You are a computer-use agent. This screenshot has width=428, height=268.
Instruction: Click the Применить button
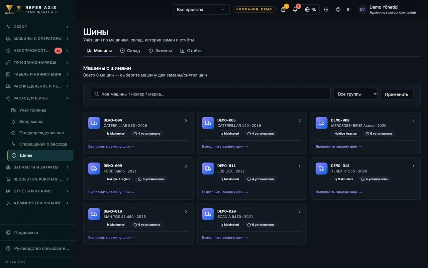coord(397,94)
